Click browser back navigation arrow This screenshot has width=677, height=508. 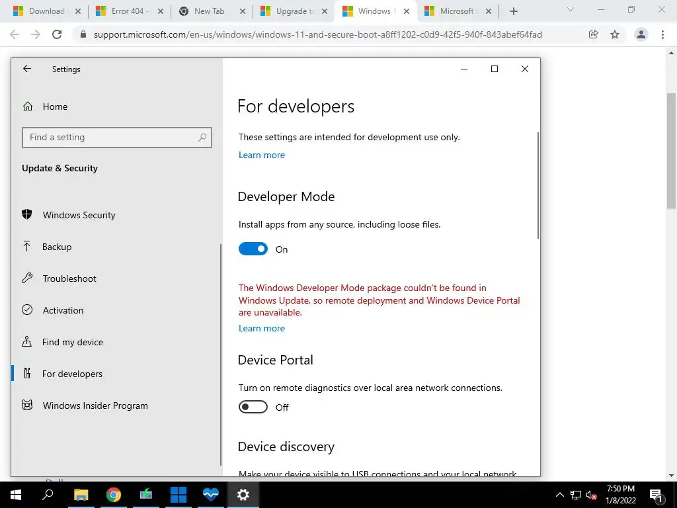(x=15, y=34)
